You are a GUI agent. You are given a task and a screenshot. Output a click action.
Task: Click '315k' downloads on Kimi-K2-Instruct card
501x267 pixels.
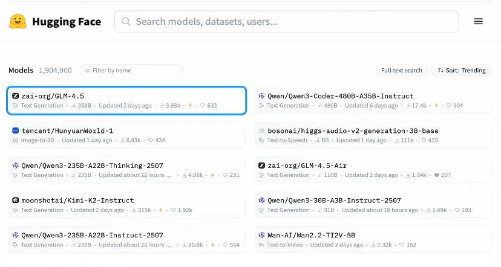pyautogui.click(x=144, y=210)
